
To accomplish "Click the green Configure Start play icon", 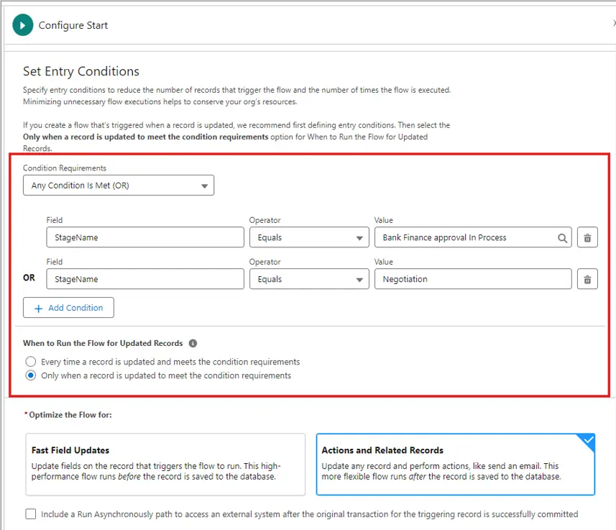I will [23, 25].
